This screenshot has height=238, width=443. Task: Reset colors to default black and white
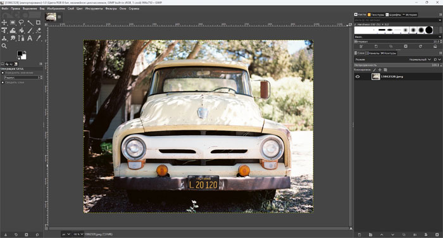[18, 58]
